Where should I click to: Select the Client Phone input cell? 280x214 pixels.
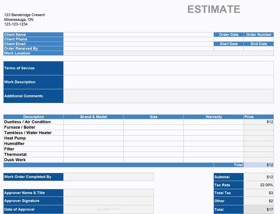138,39
